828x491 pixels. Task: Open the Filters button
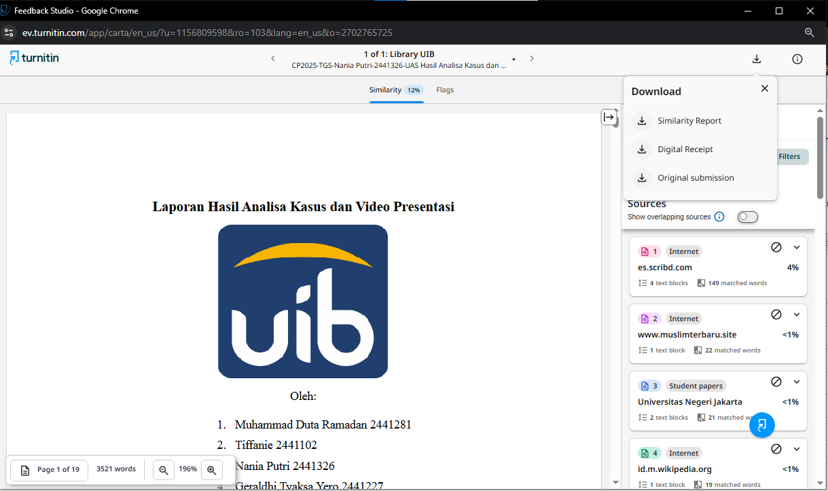pos(791,157)
